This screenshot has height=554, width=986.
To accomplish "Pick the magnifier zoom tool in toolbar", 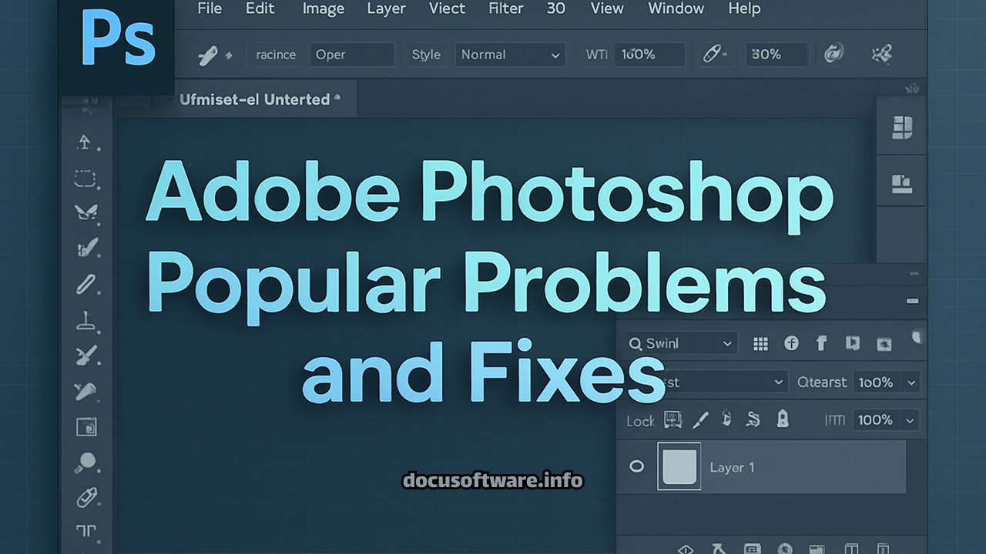I will click(x=85, y=463).
